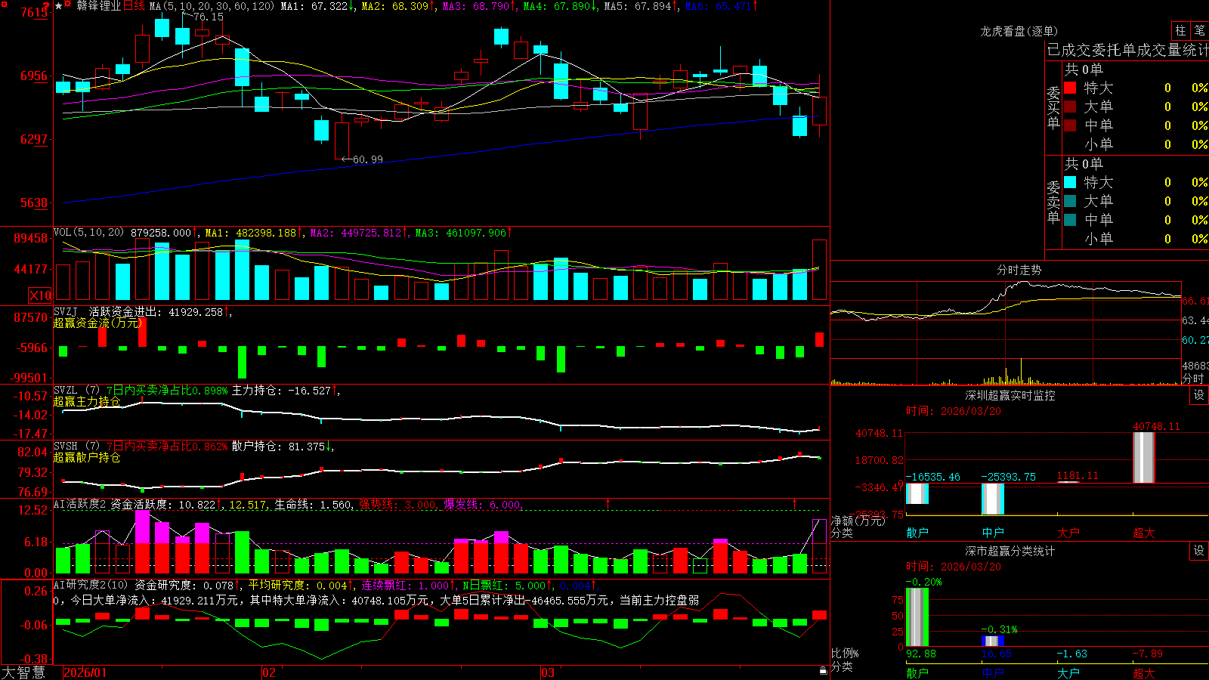Click the 分时走势 panel title
Viewport: 1209px width, 680px height.
click(x=1019, y=270)
